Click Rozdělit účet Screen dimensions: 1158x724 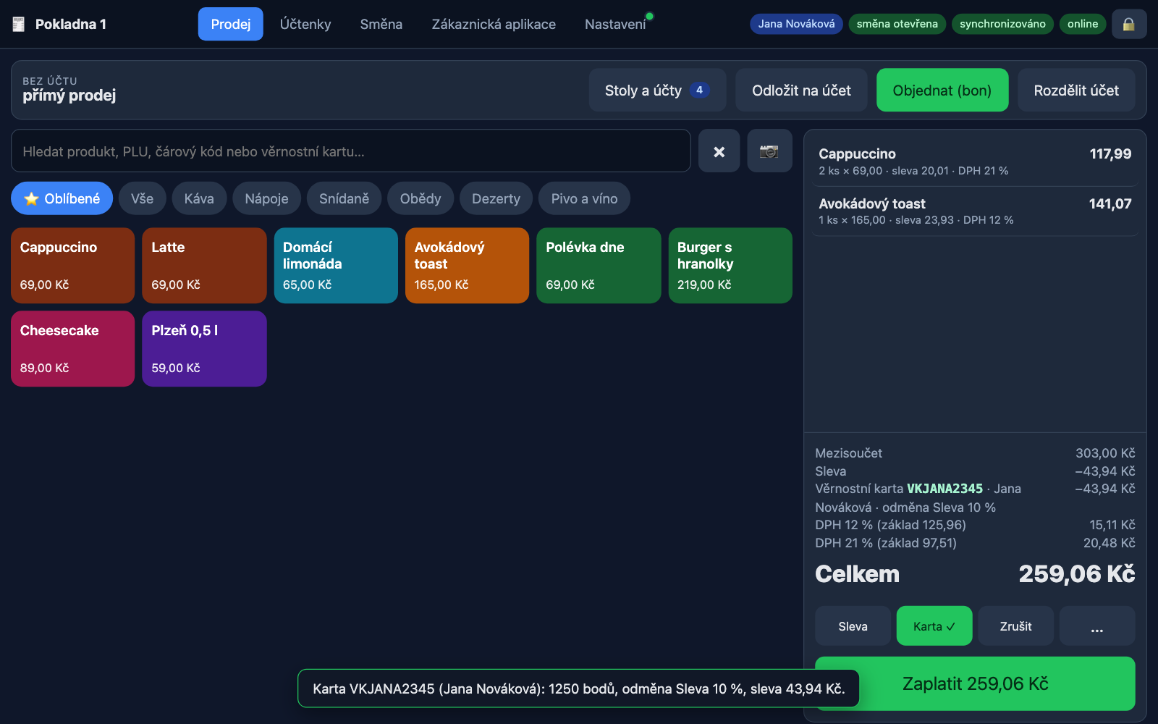(x=1076, y=90)
